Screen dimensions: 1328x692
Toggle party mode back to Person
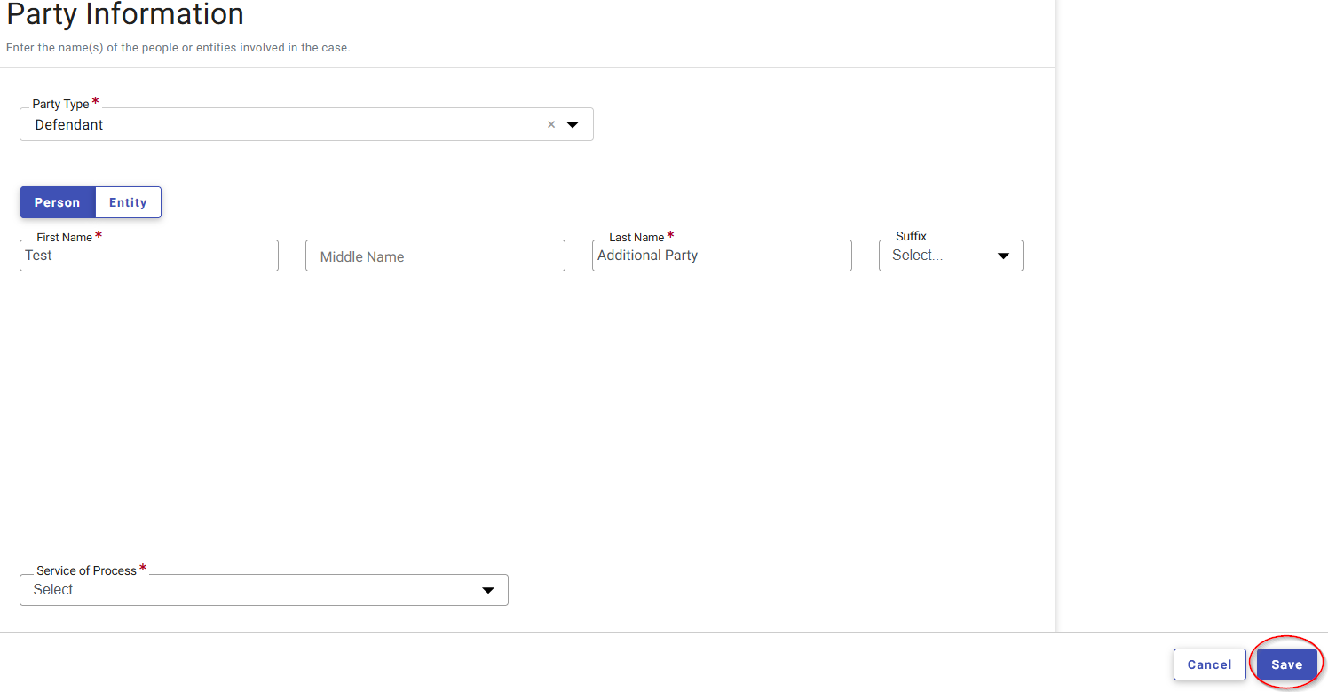pyautogui.click(x=58, y=202)
